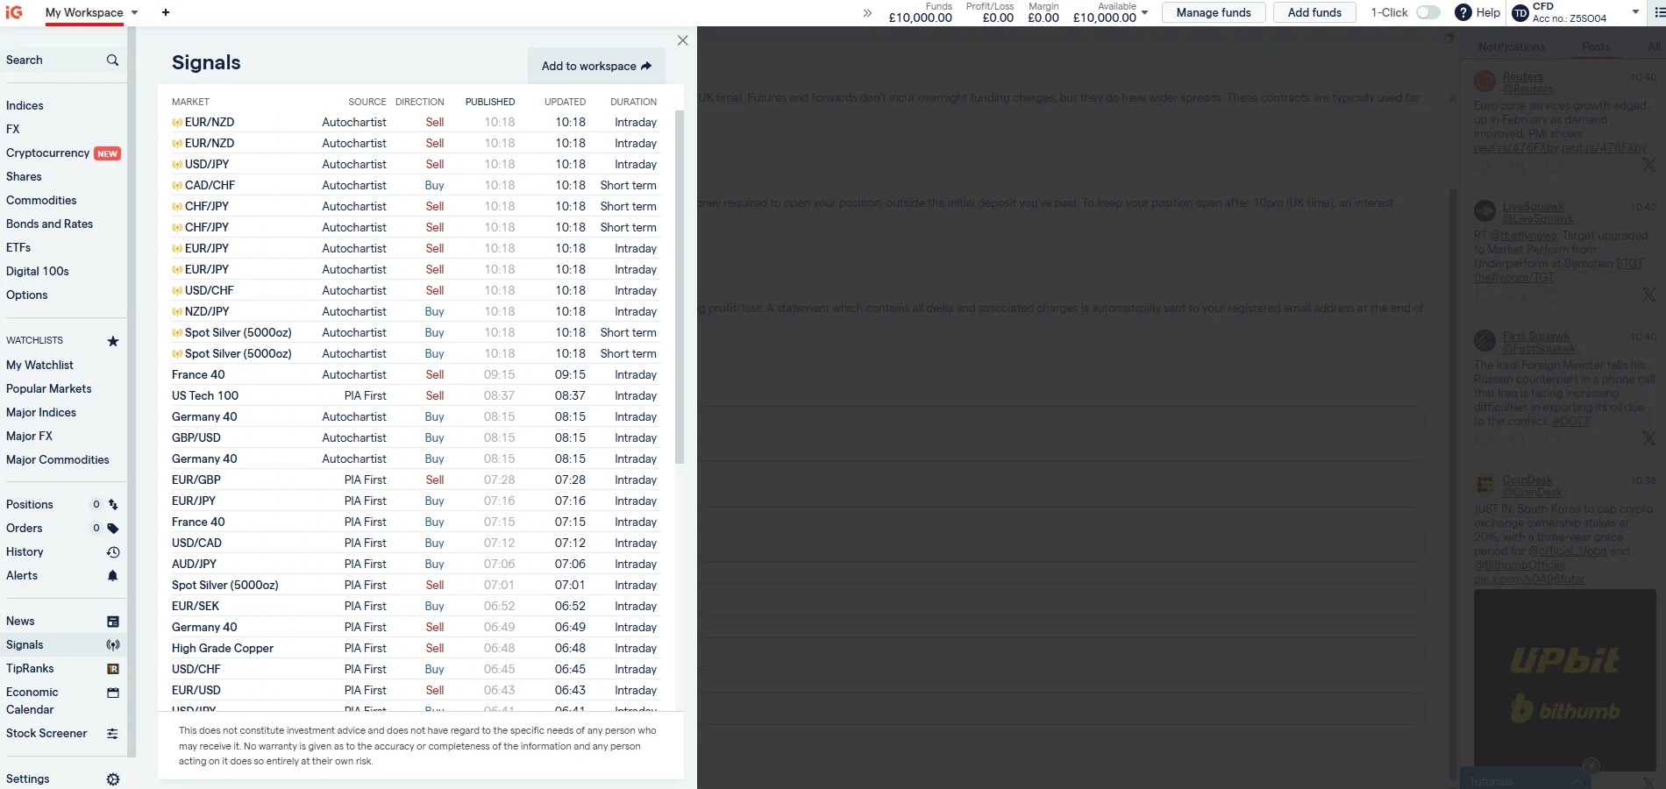Open the Signals broadcast icon in sidebar
This screenshot has height=789, width=1666.
pos(113,644)
